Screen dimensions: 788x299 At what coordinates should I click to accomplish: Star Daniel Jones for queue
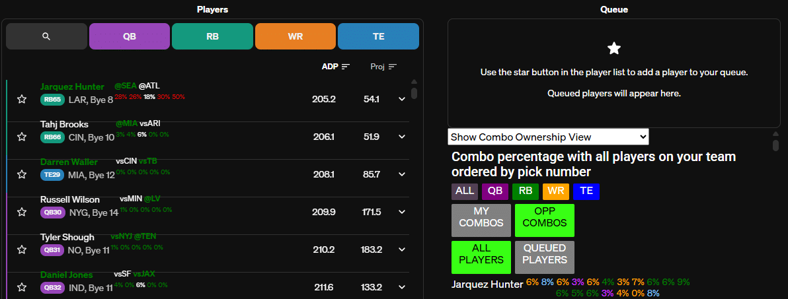(22, 287)
